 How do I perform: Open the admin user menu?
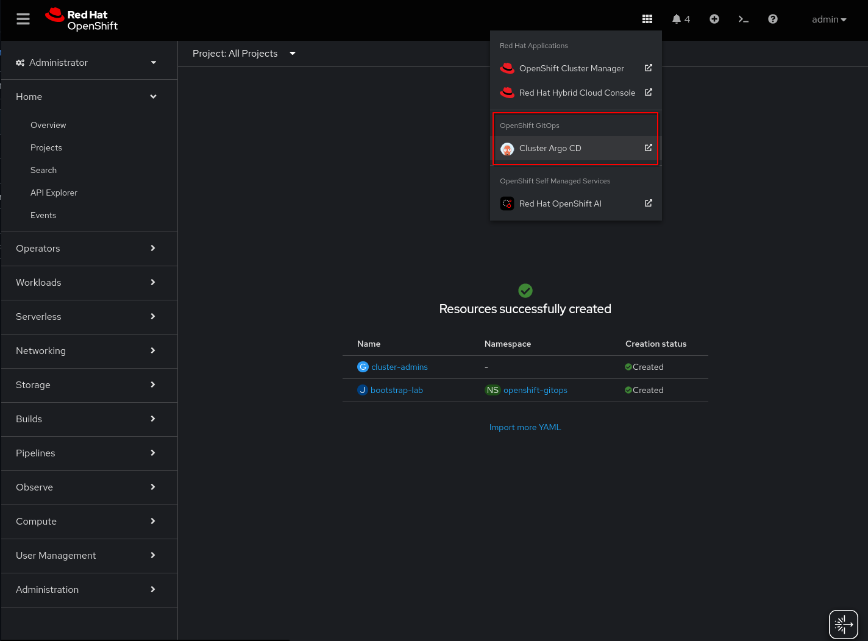(829, 19)
